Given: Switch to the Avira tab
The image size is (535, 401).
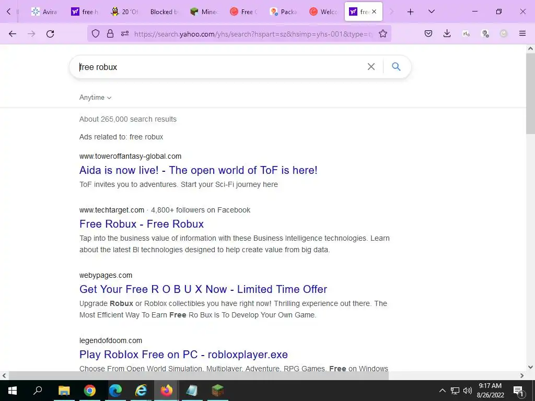Looking at the screenshot, I should coord(44,12).
